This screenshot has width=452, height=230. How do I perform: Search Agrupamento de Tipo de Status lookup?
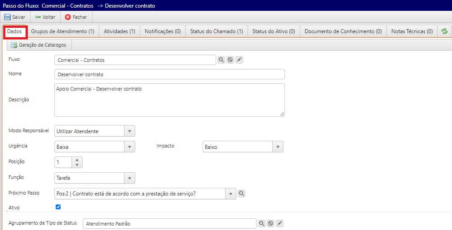click(261, 223)
